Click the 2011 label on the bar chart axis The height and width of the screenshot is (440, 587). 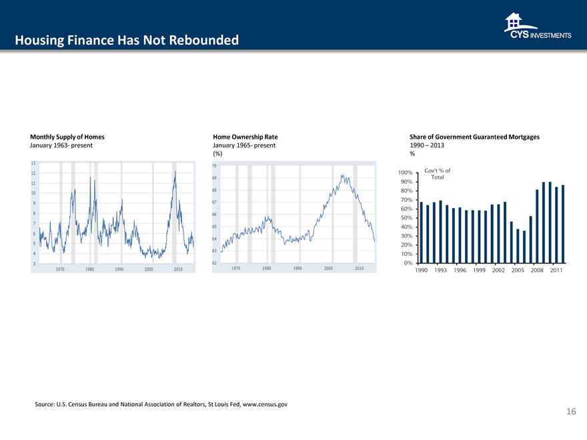click(x=557, y=271)
